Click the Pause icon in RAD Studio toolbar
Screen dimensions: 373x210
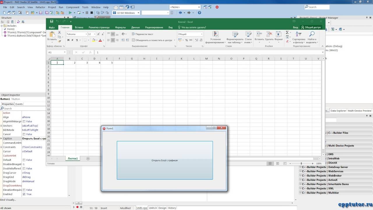[x=87, y=13]
